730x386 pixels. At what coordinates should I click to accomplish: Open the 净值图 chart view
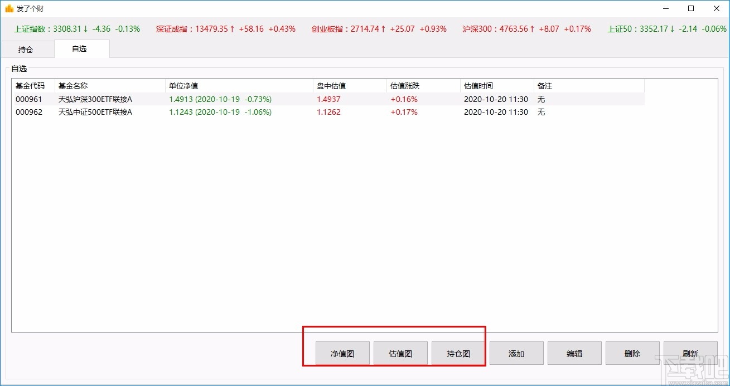tap(342, 353)
